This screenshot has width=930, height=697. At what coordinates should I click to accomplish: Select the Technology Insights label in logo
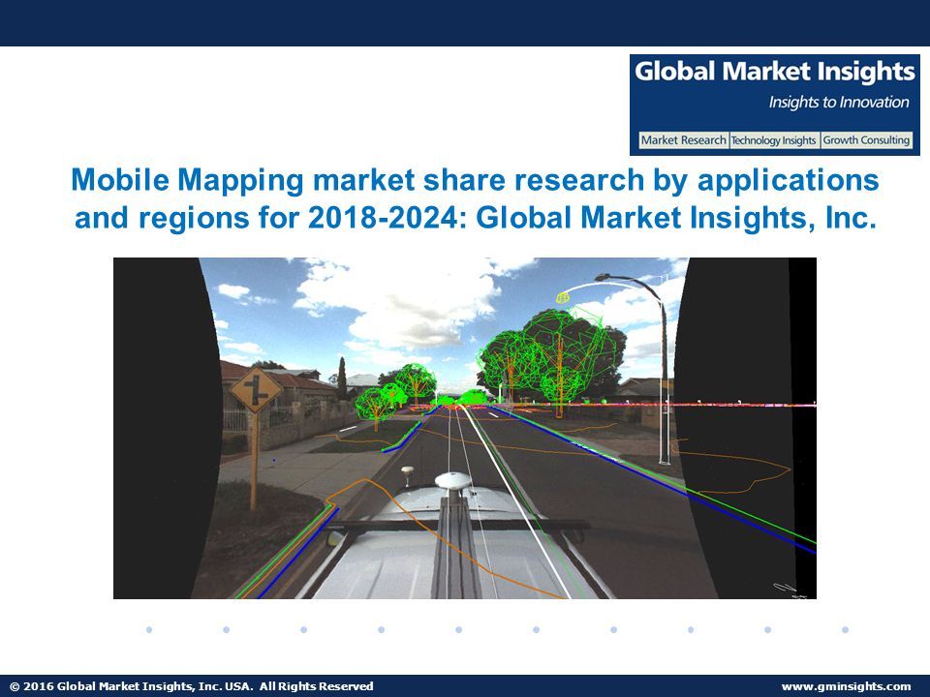click(x=773, y=140)
